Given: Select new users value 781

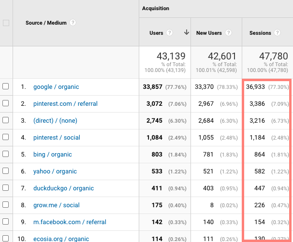Looking at the screenshot, I should point(208,155).
